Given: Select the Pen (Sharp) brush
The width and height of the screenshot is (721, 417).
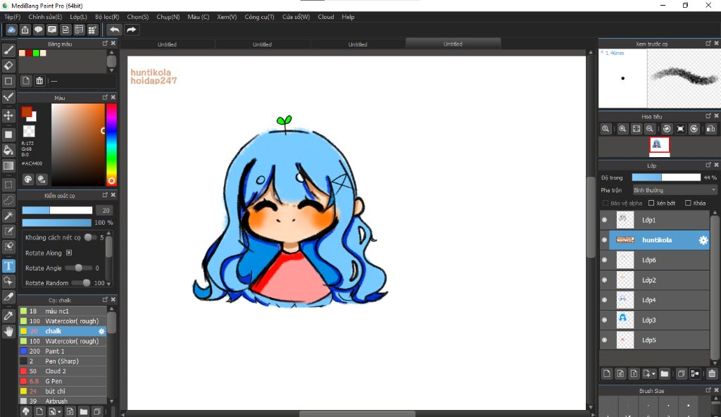Looking at the screenshot, I should click(63, 361).
